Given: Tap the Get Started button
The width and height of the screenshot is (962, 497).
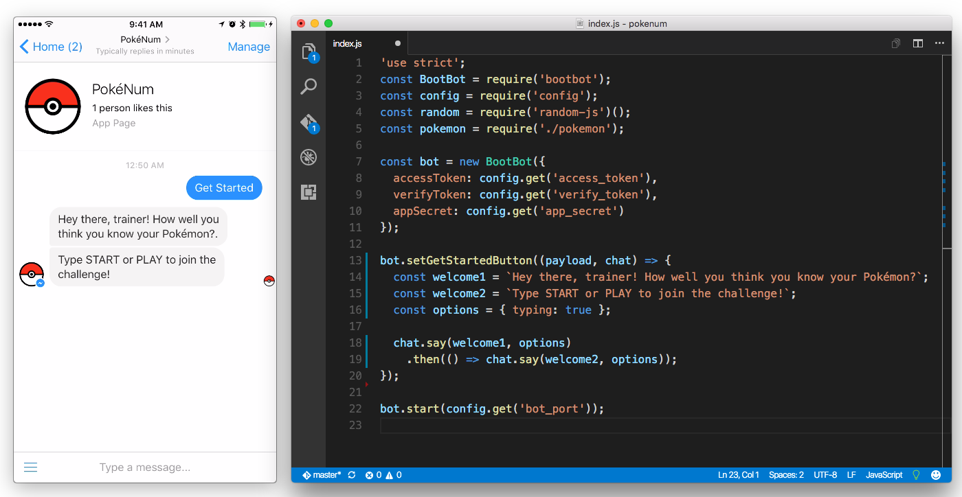Looking at the screenshot, I should click(224, 187).
